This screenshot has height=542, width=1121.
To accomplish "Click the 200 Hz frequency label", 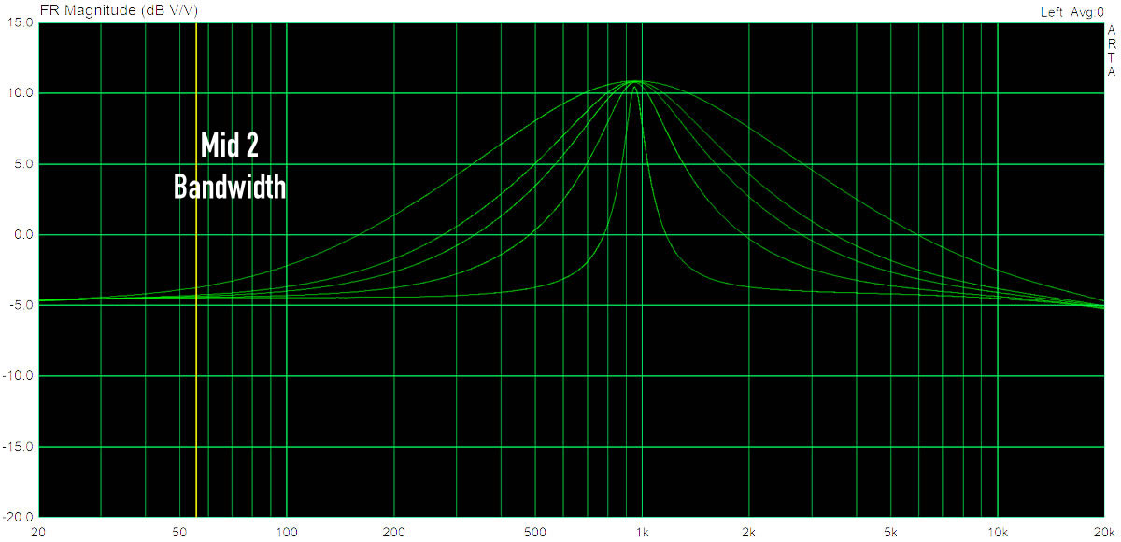I will [x=394, y=532].
